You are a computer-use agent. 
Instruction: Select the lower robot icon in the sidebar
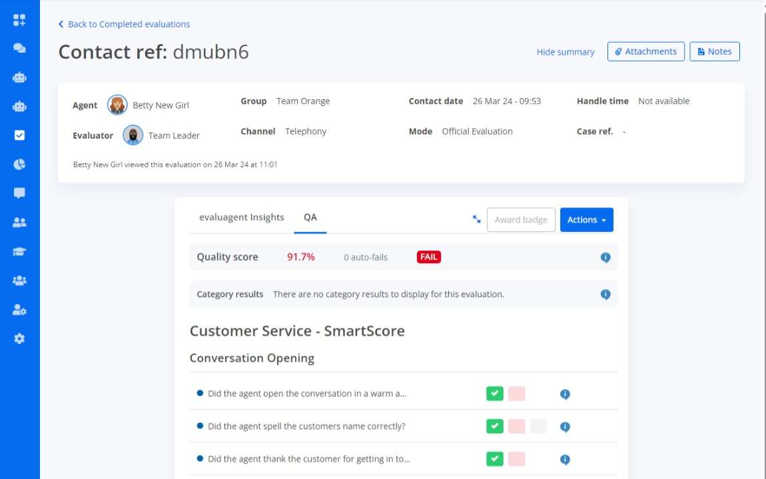point(19,106)
